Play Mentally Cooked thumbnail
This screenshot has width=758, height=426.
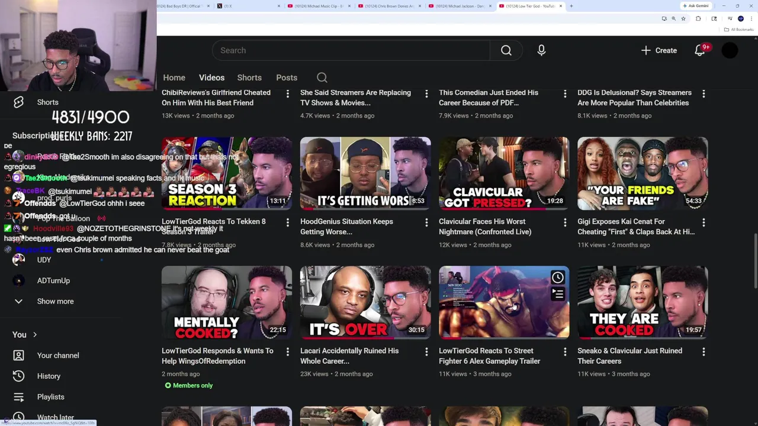click(227, 302)
